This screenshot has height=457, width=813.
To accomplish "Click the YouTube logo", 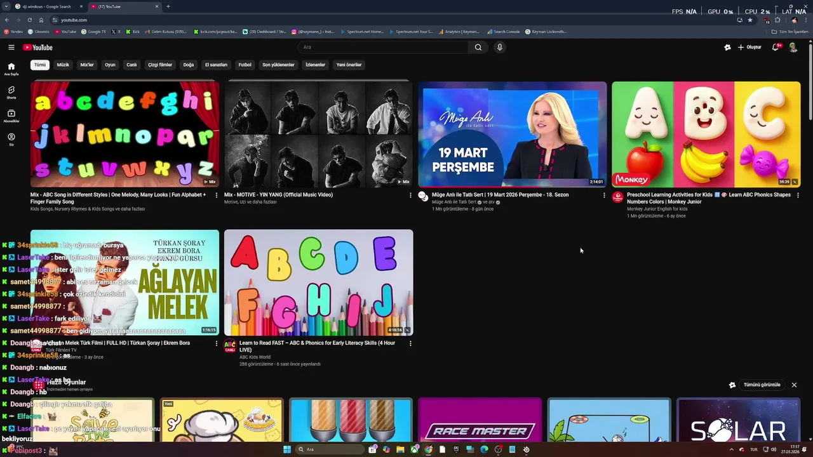I will [x=37, y=48].
